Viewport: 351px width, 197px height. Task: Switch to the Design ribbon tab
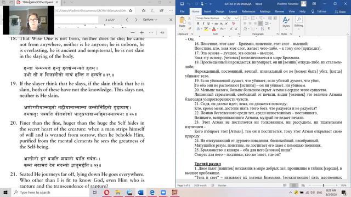click(x=220, y=11)
